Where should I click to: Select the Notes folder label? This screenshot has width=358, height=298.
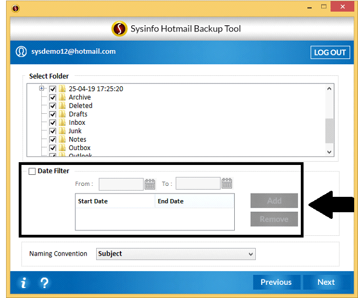point(78,140)
